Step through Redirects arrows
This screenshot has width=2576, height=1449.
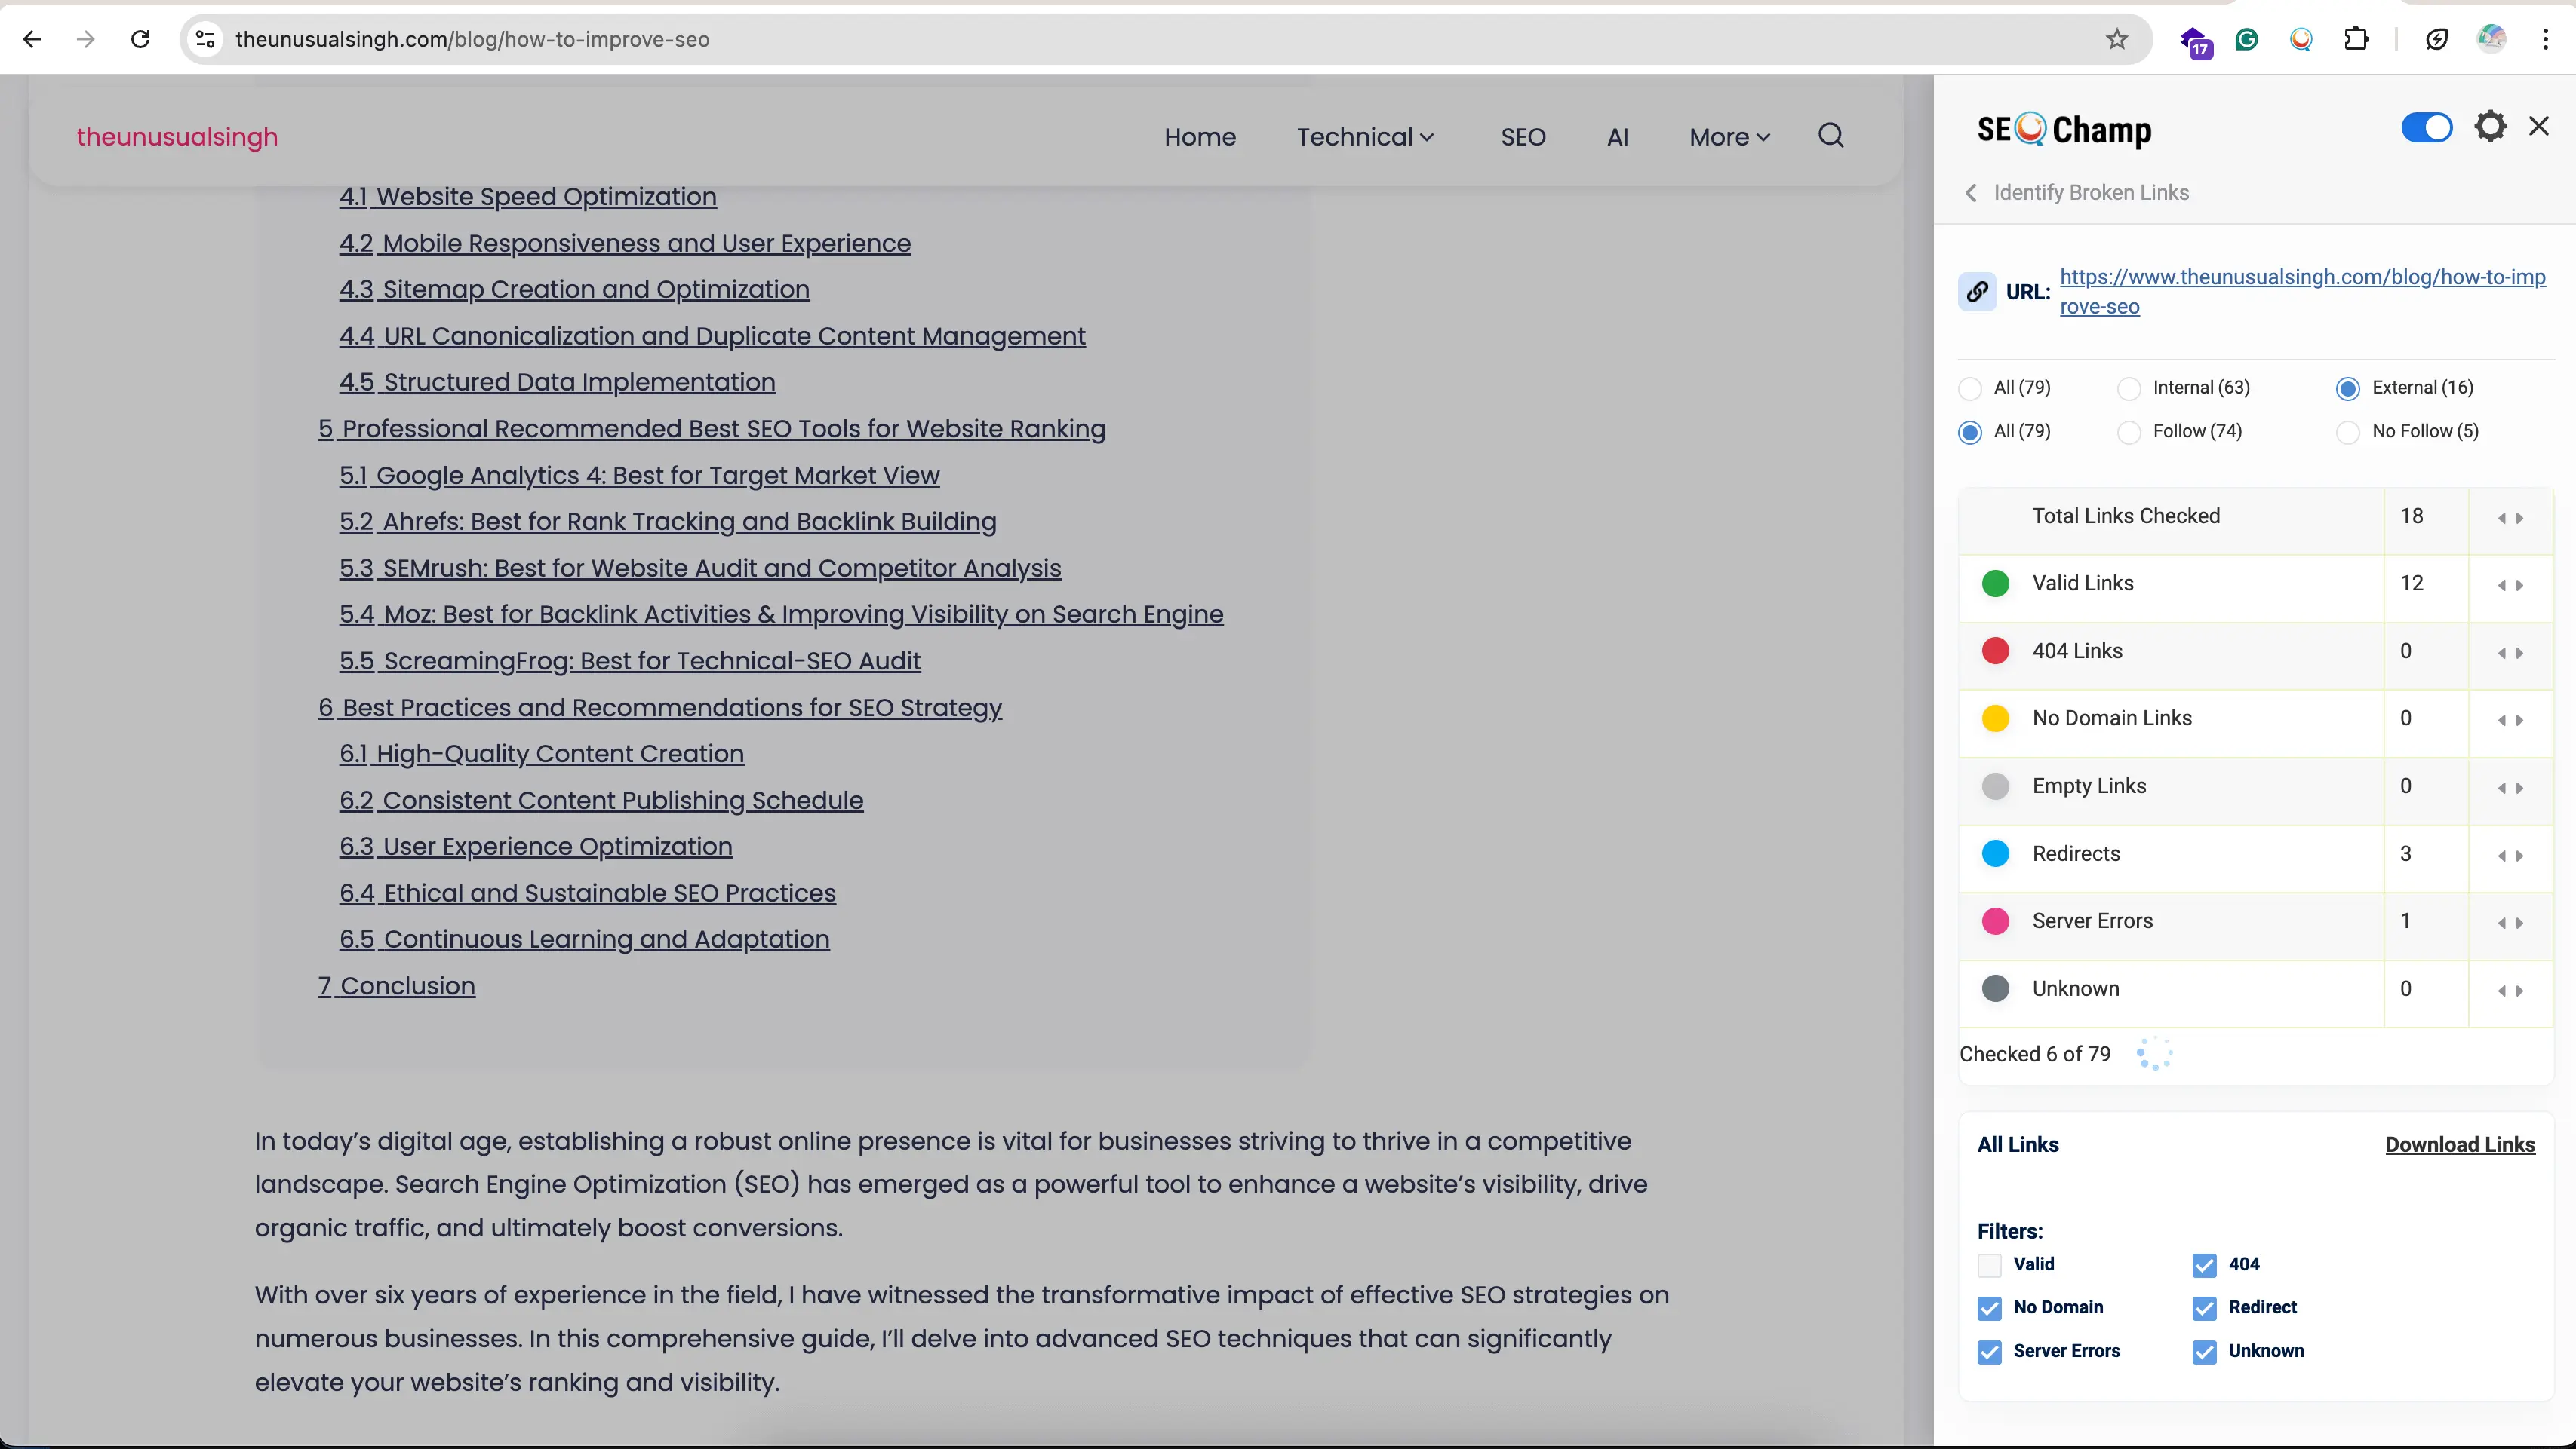(x=2510, y=856)
